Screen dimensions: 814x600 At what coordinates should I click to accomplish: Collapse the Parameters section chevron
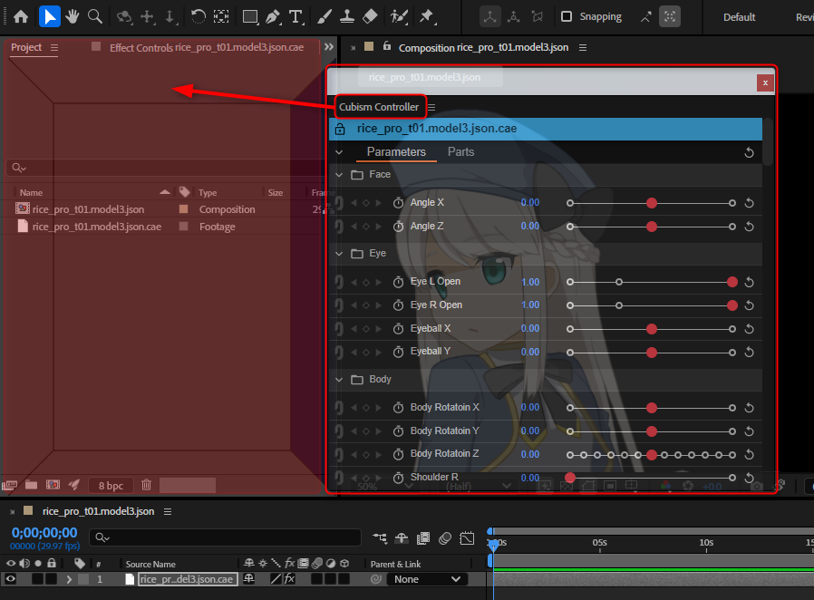339,152
